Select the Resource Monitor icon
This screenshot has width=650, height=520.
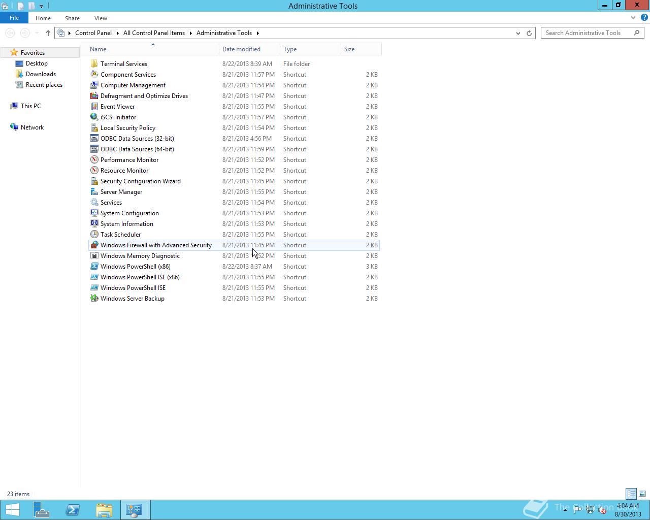(94, 170)
